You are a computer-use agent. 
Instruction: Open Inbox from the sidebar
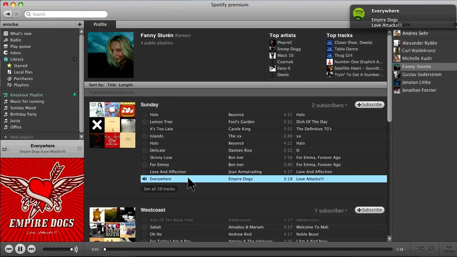(16, 53)
